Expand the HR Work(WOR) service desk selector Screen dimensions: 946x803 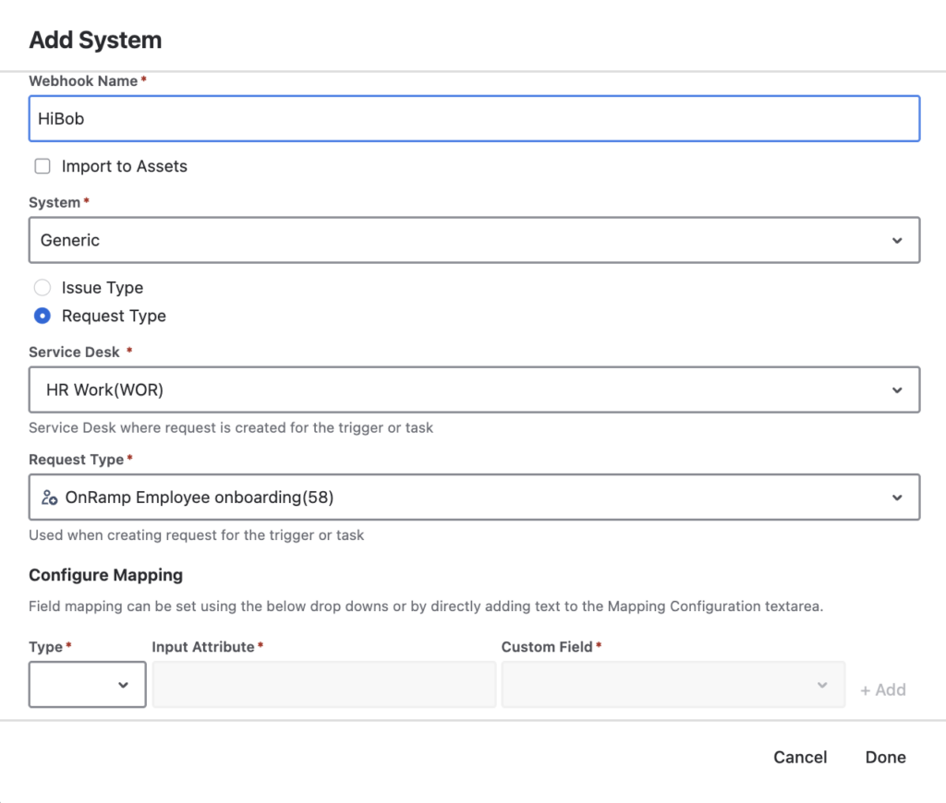462,390
